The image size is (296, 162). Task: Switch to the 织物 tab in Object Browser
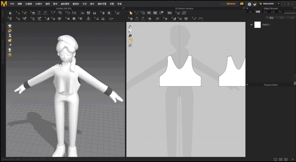(x=258, y=12)
